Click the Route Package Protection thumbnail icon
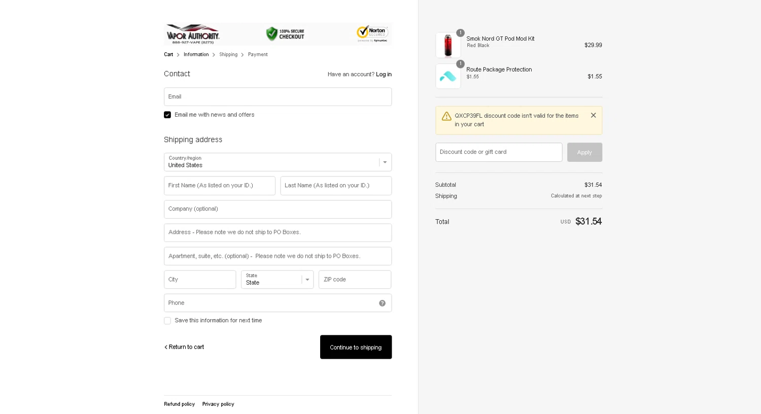The image size is (761, 414). point(448,76)
